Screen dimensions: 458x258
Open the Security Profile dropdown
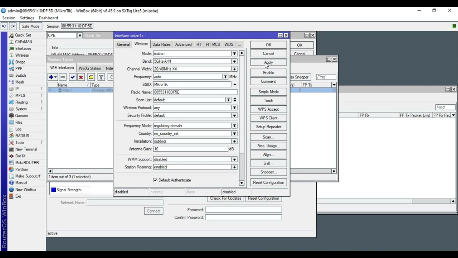click(x=234, y=115)
